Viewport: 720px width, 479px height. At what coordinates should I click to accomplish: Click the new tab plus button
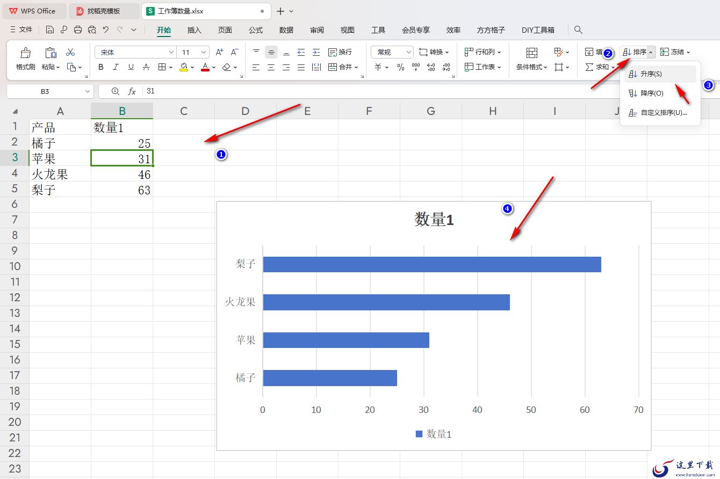click(x=280, y=11)
